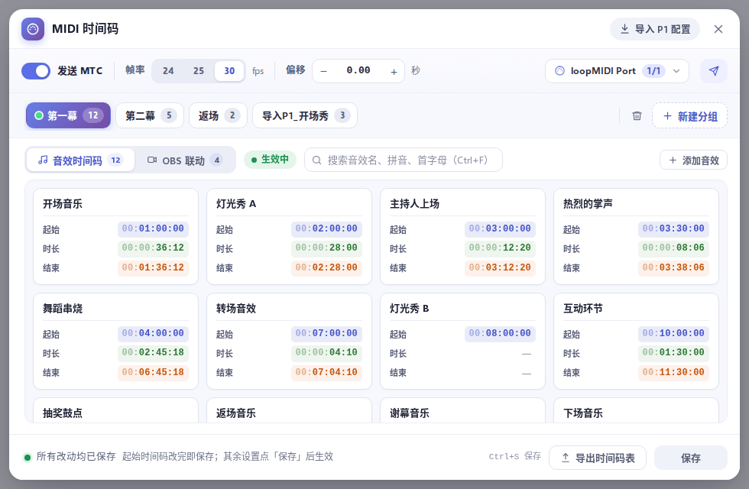The image size is (749, 489).
Task: Increase the offset with the plus button
Action: (394, 72)
